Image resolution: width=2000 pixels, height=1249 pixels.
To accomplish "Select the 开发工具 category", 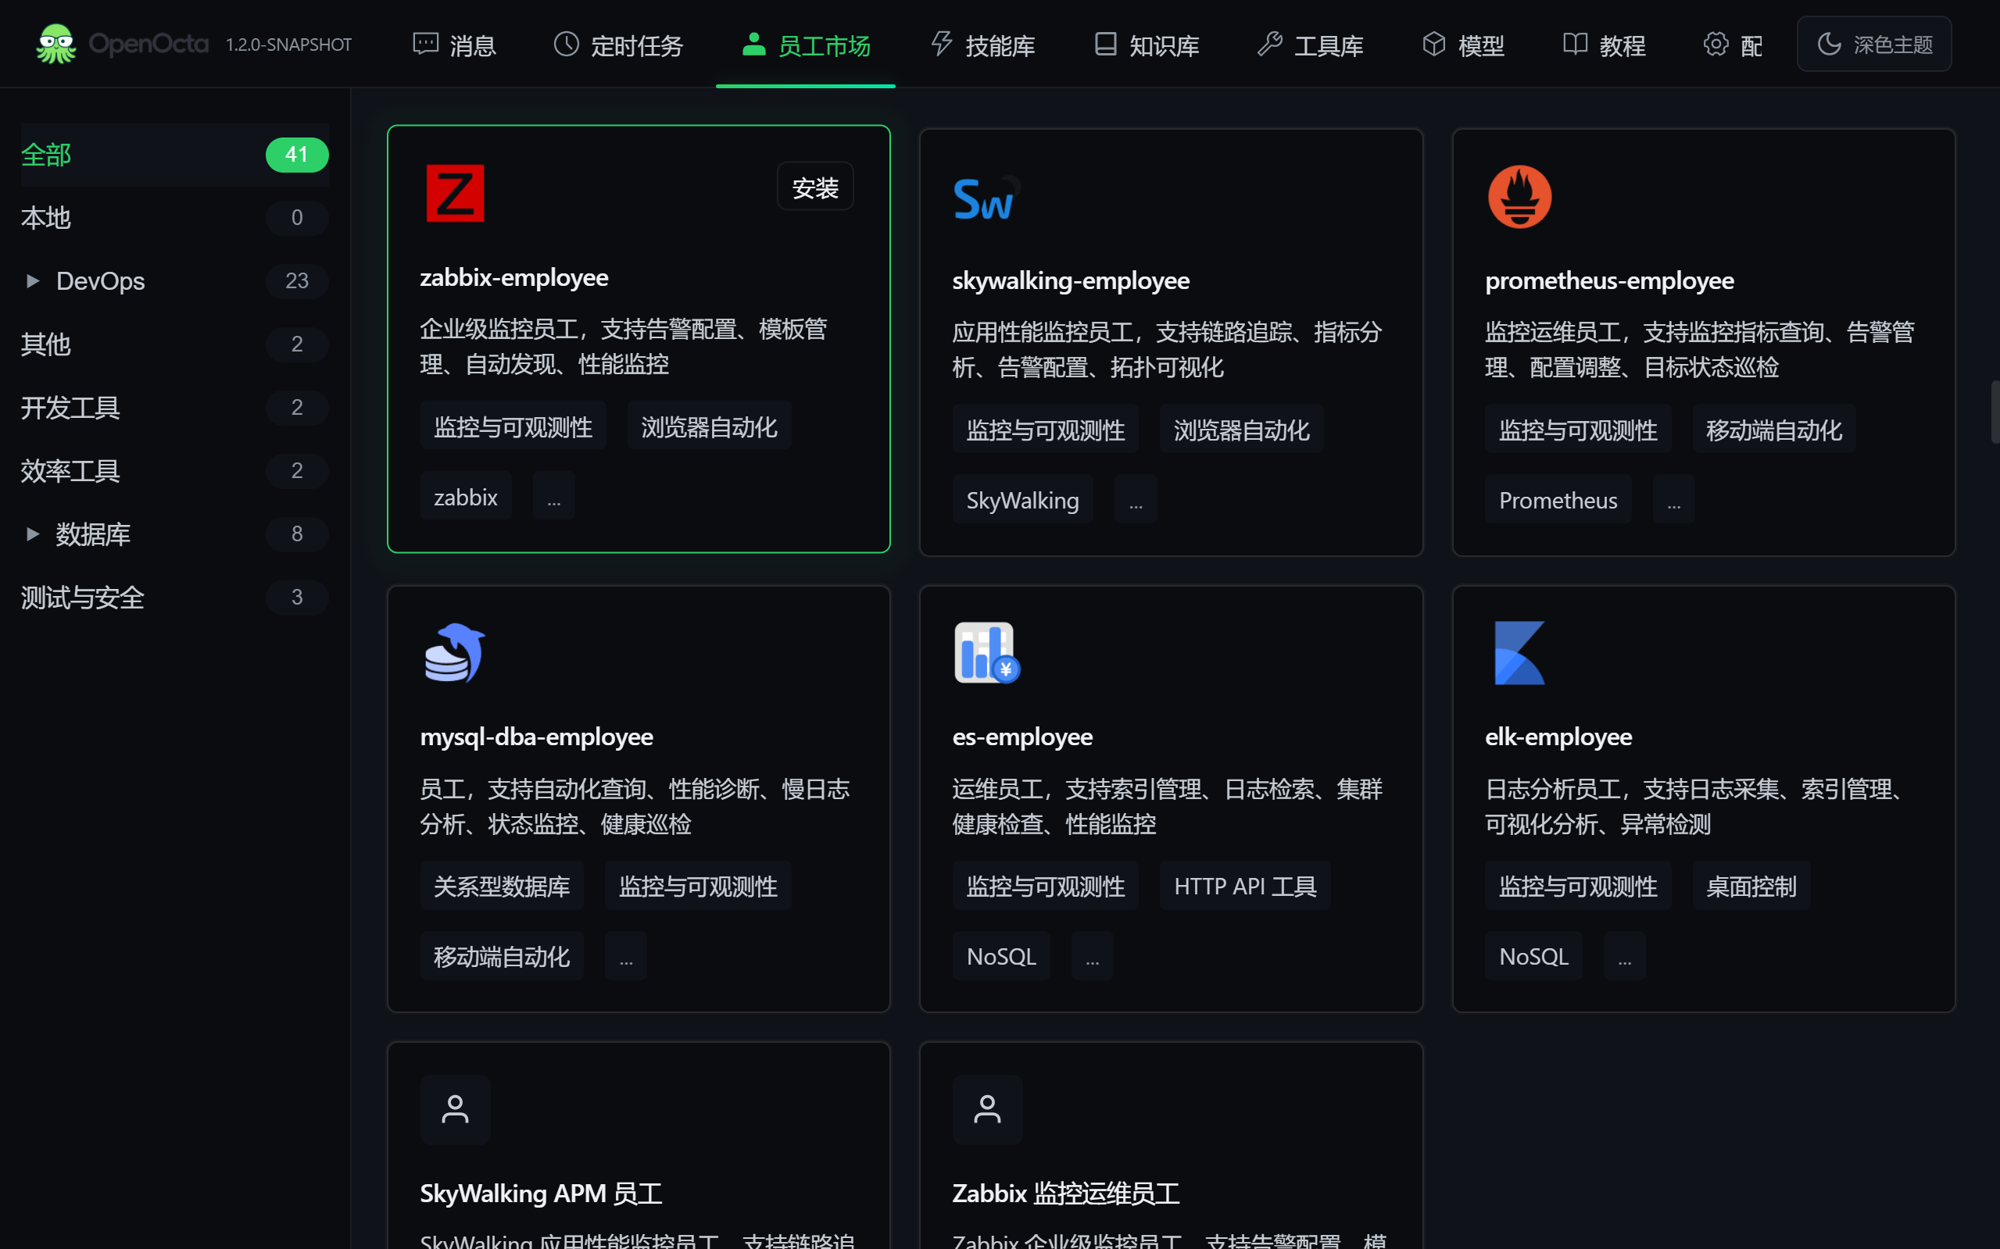I will pos(174,407).
